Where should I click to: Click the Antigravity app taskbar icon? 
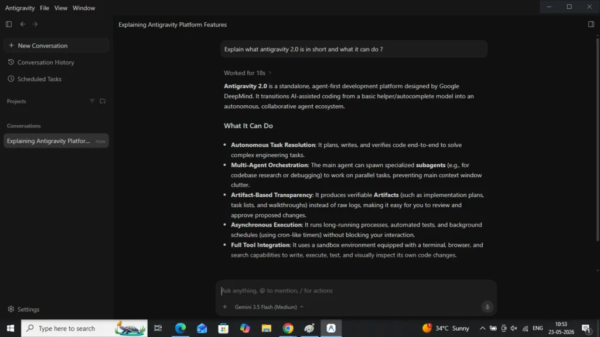click(331, 328)
